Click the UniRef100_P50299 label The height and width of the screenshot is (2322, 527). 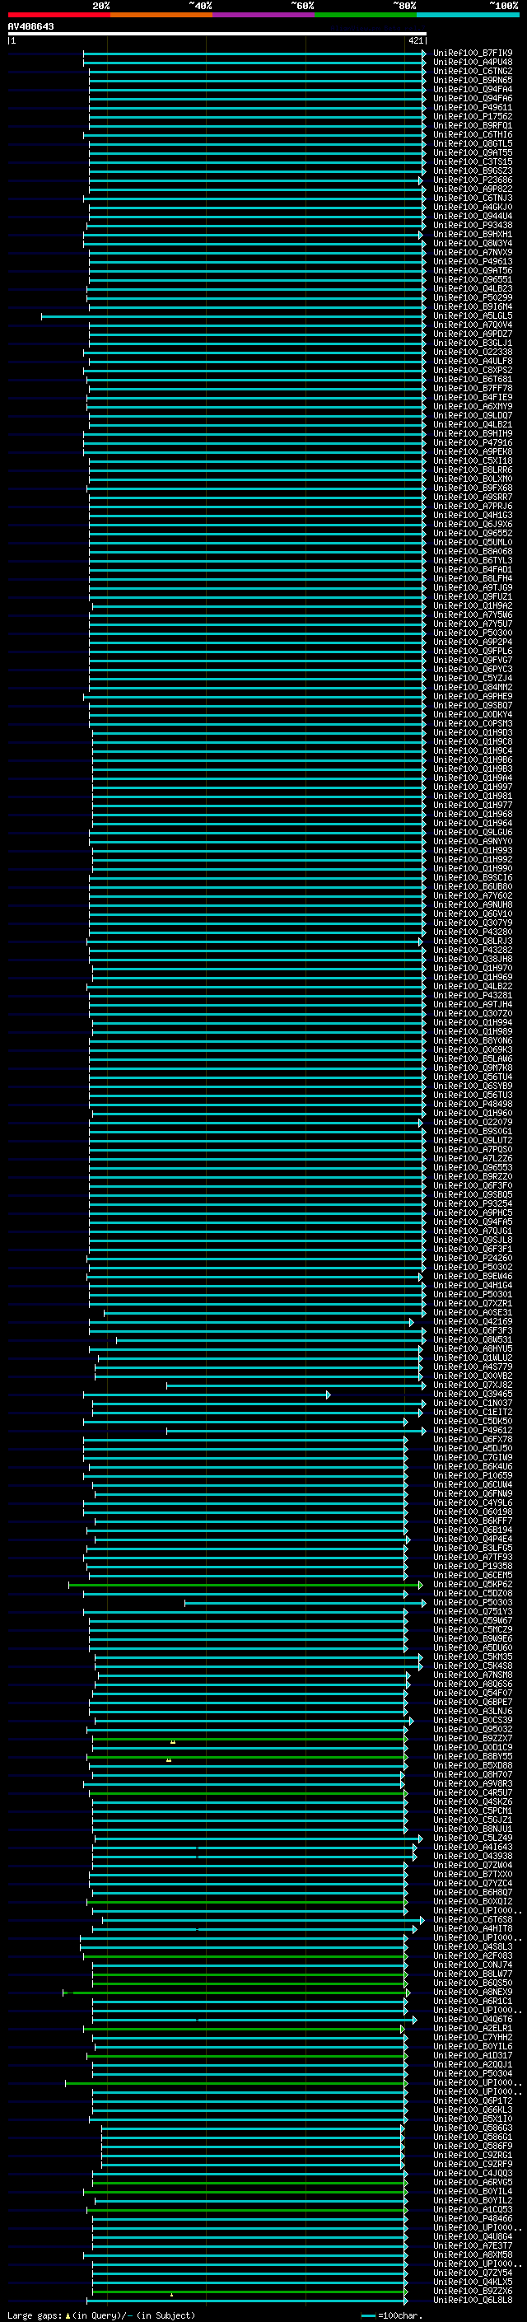click(x=473, y=297)
